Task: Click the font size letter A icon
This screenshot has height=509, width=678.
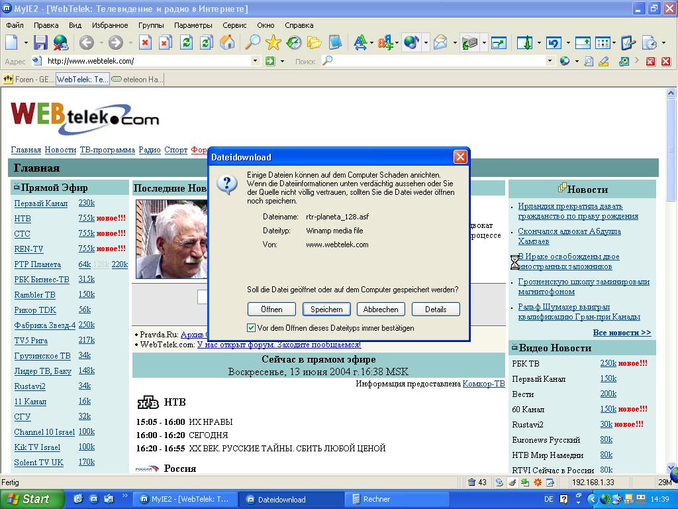Action: [x=360, y=42]
